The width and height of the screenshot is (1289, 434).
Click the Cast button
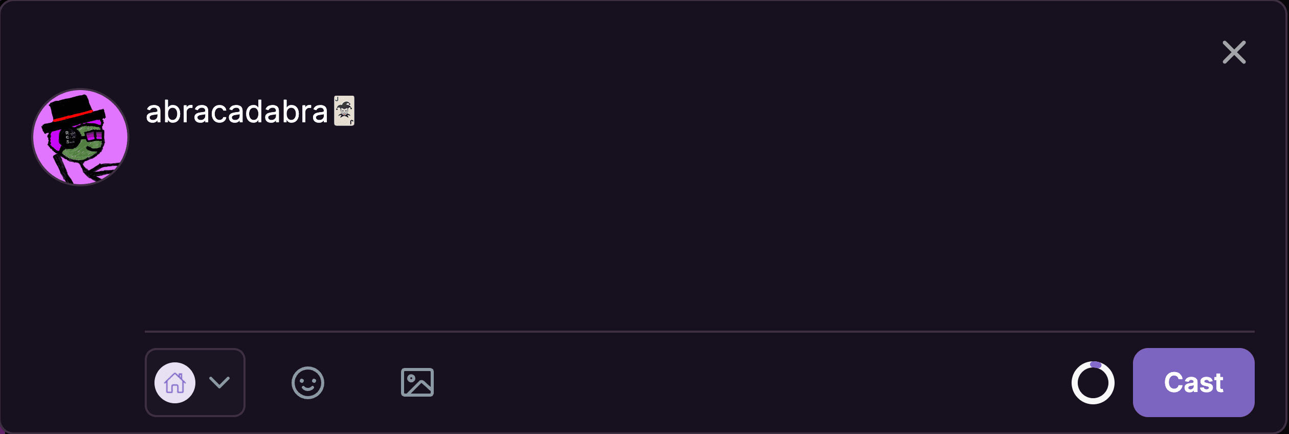(x=1193, y=382)
